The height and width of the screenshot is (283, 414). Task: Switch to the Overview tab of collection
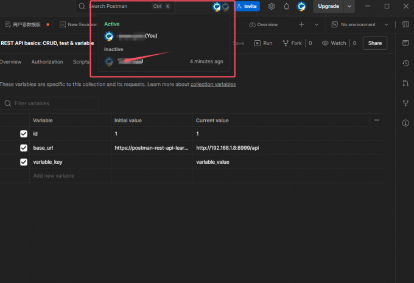tap(10, 62)
